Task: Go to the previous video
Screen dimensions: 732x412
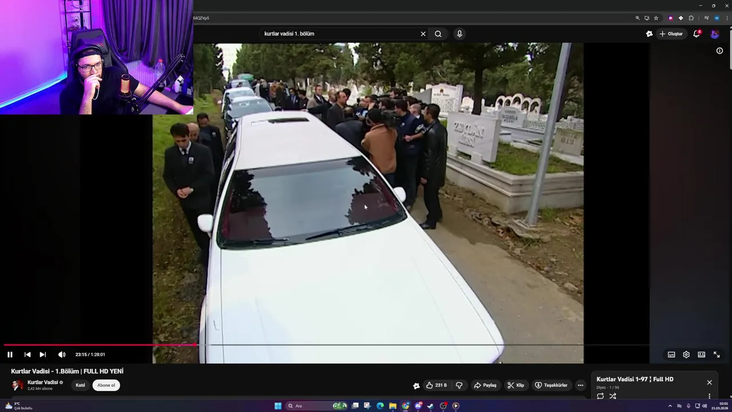Action: point(27,355)
